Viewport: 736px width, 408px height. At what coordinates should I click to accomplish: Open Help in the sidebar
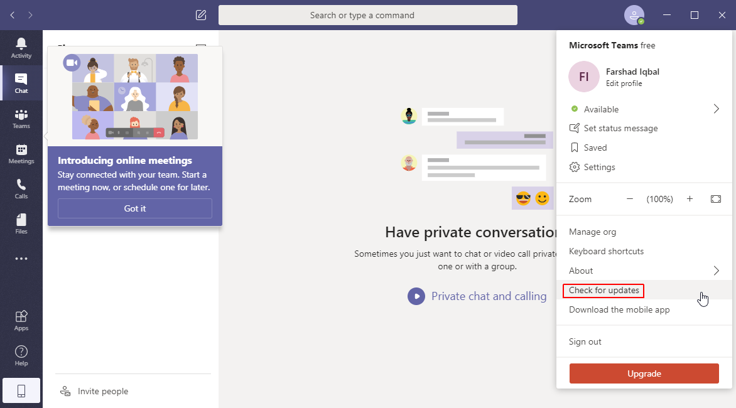coord(21,355)
